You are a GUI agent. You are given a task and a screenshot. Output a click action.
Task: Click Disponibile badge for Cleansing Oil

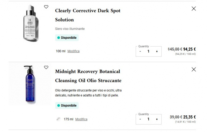pyautogui.click(x=67, y=105)
